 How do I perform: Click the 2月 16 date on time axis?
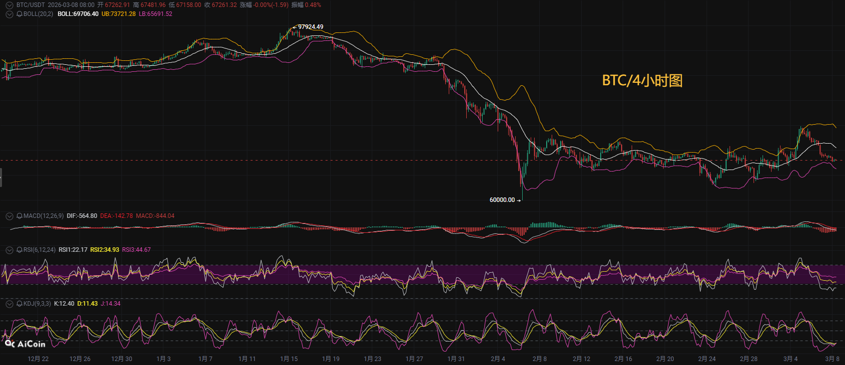pos(623,359)
